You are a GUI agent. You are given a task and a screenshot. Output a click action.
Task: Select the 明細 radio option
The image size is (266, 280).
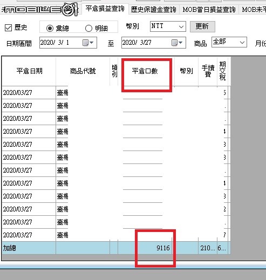tap(88, 29)
